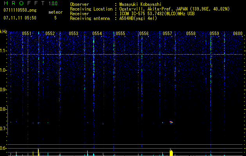
Task: Click the 0554 time label
Action: click(x=97, y=34)
